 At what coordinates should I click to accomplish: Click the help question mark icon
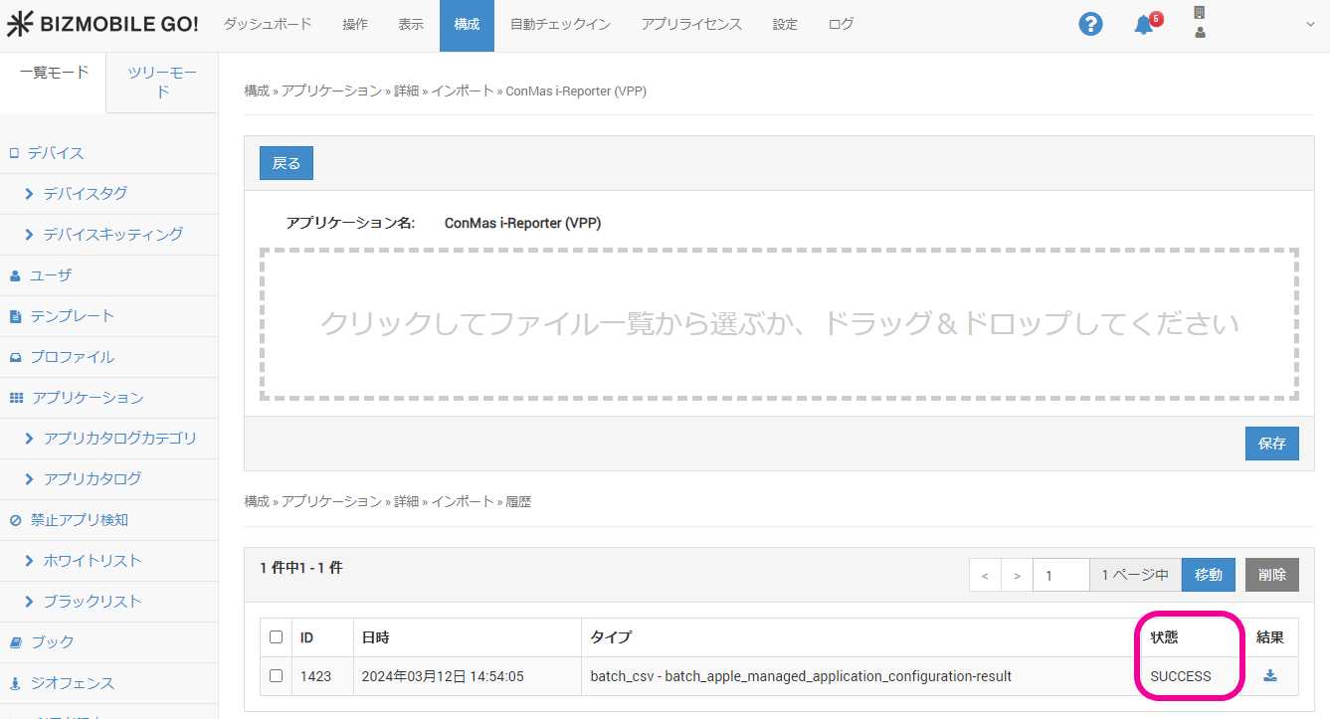point(1090,25)
